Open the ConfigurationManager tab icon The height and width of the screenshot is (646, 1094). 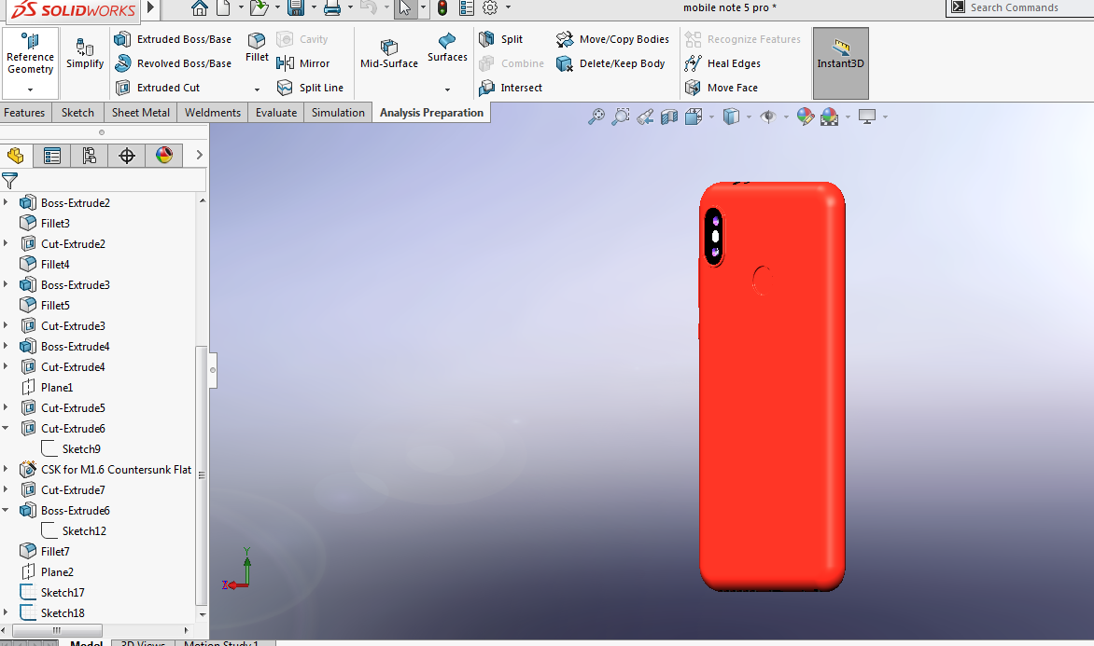coord(90,156)
